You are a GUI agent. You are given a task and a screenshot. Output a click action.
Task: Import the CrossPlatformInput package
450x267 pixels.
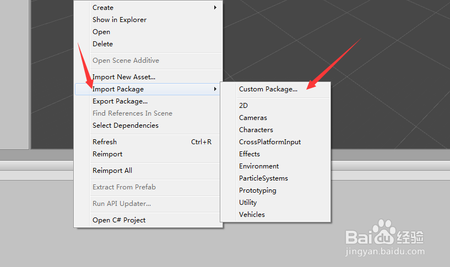click(275, 142)
